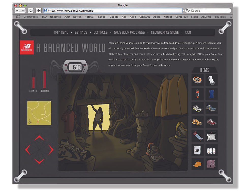The image size is (249, 192).
Task: Show more bookmarks with double chevron
Action: [231, 17]
